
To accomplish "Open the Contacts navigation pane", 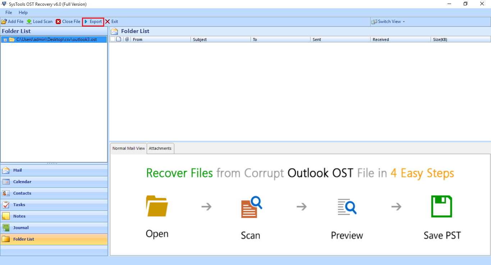I will (54, 193).
